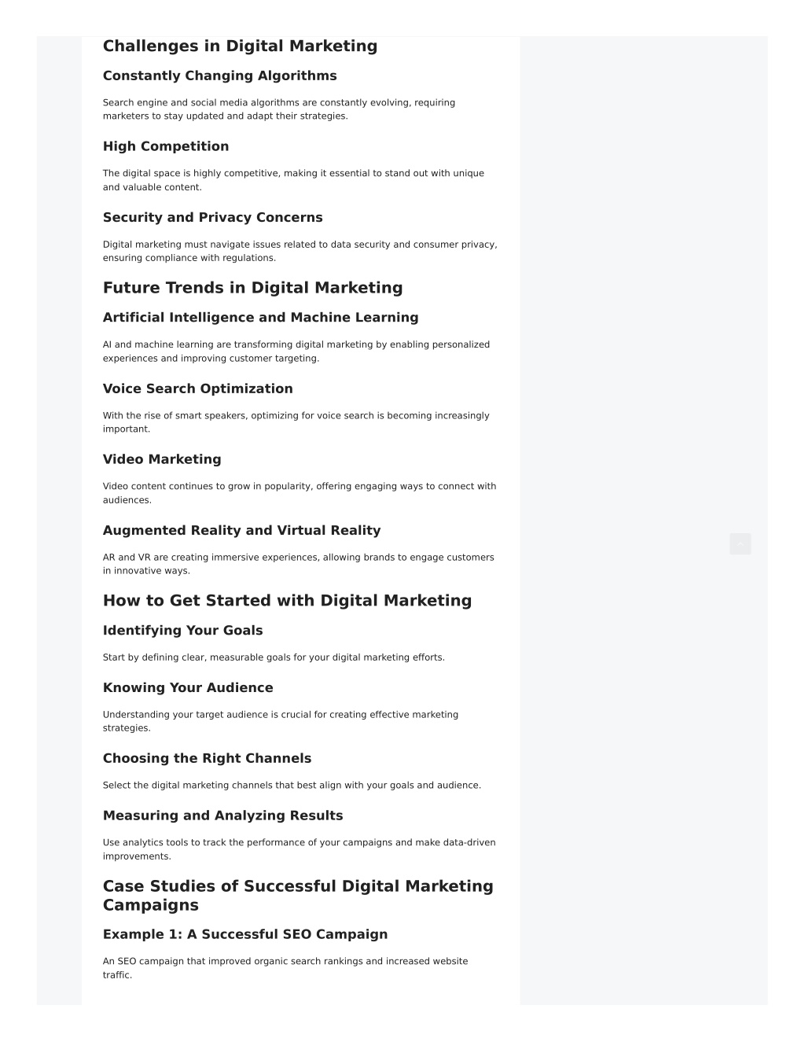Click the 'Choosing the Right Channels' subheading

(207, 758)
